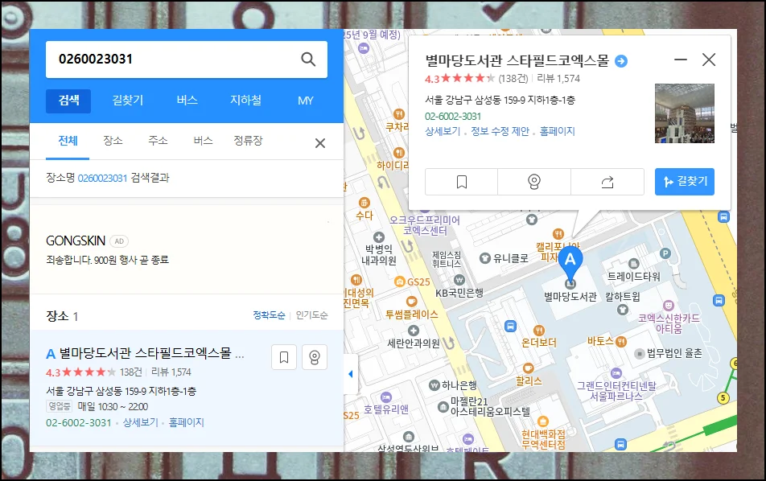Open roadview from the popup pin icon
Viewport: 766px width, 481px height.
point(533,182)
